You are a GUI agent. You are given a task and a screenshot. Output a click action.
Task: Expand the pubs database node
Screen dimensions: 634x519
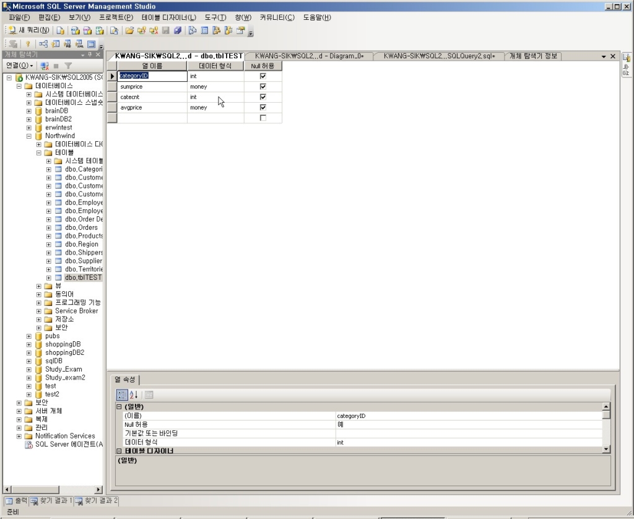[28, 336]
